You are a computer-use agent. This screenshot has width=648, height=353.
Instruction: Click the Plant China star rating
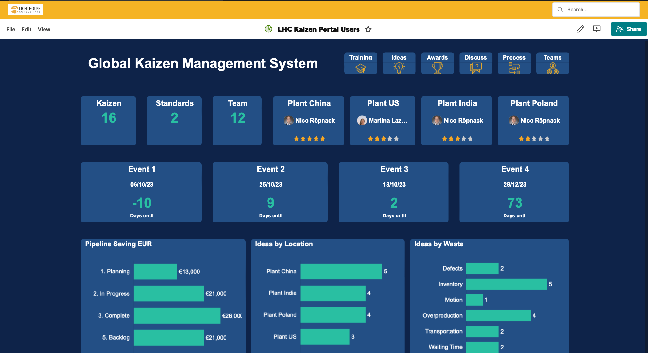click(309, 138)
